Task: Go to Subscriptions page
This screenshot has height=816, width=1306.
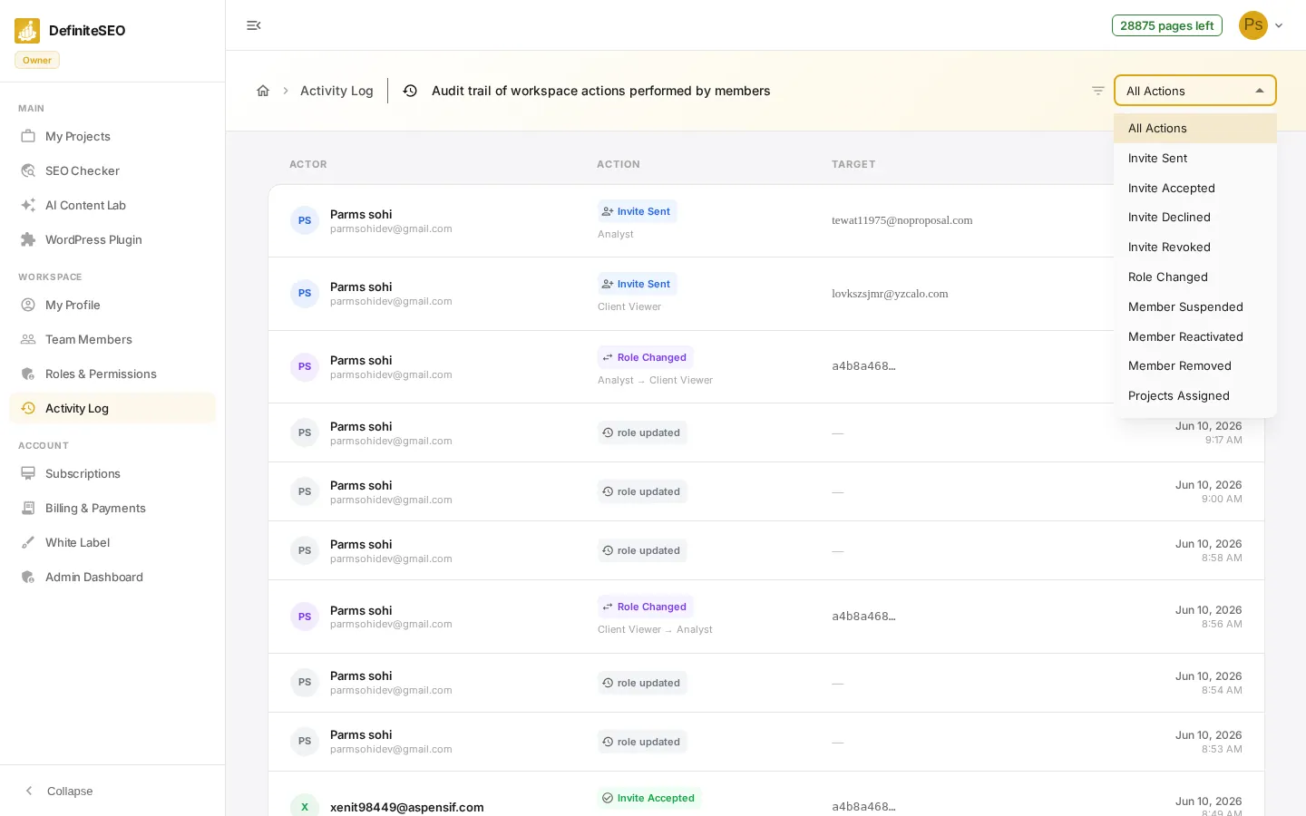Action: click(x=112, y=473)
